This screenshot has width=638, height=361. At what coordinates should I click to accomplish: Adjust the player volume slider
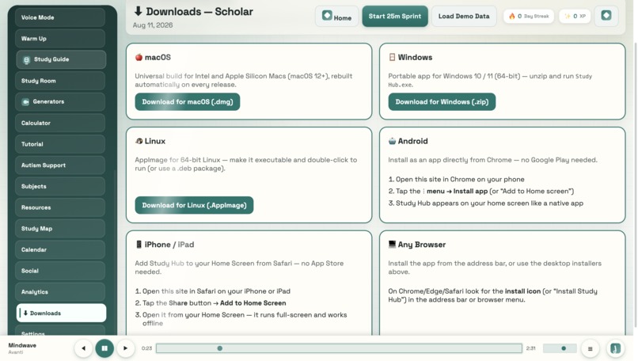(x=560, y=348)
